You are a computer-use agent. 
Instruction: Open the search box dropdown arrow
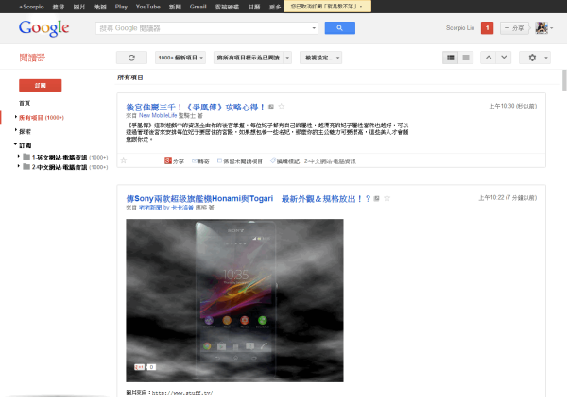[x=314, y=28]
